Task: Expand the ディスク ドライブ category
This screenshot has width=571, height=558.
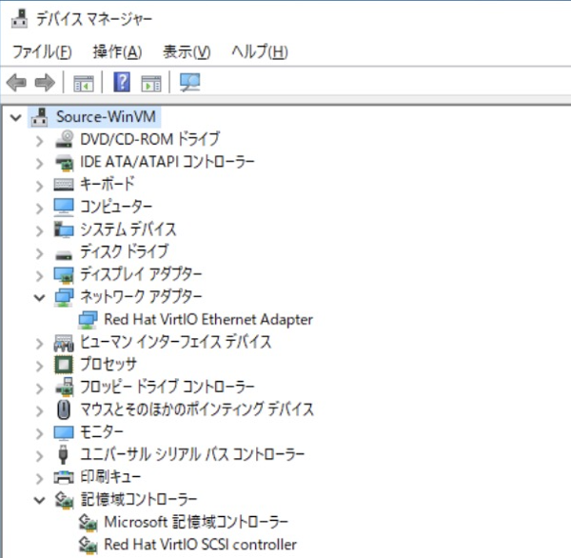Action: coord(40,253)
